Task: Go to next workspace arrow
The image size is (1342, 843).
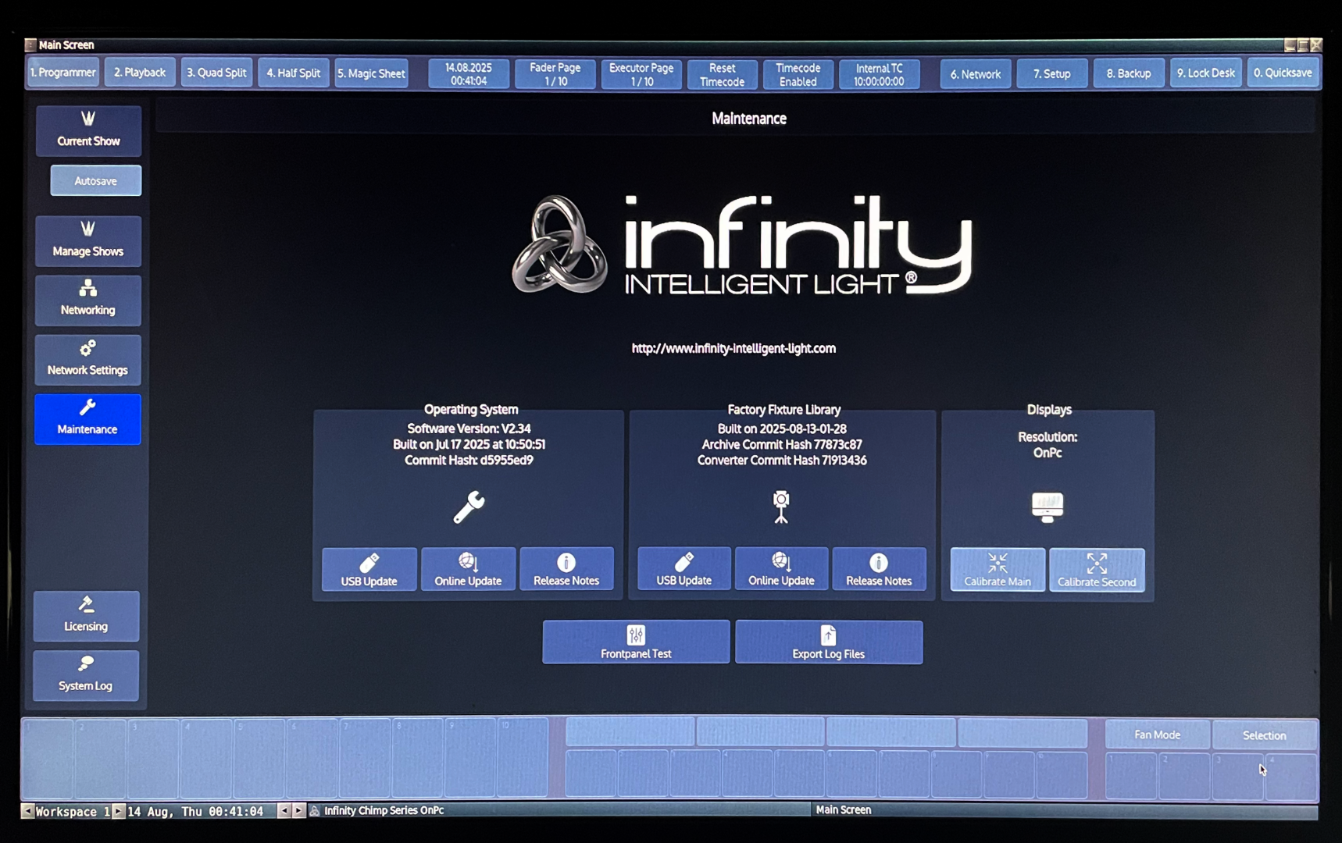Action: pyautogui.click(x=118, y=811)
